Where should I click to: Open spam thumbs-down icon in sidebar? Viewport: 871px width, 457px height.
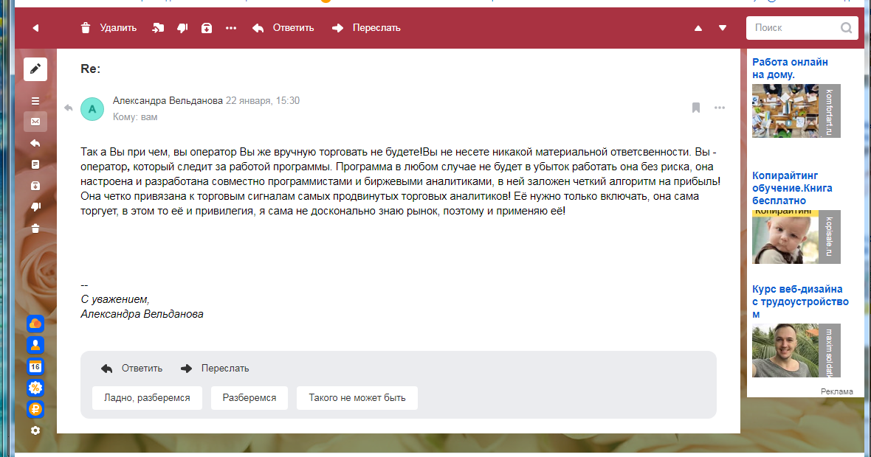(35, 207)
